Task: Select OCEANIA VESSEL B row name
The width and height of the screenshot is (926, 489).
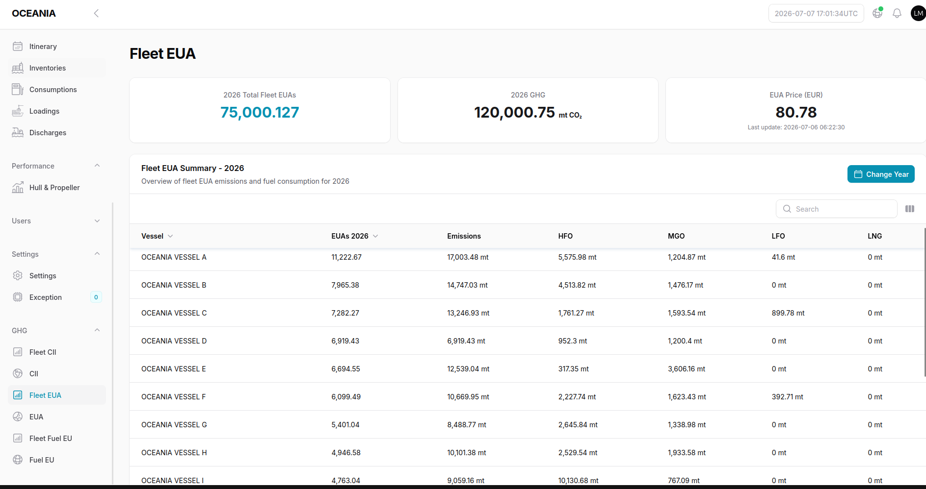Action: [174, 285]
